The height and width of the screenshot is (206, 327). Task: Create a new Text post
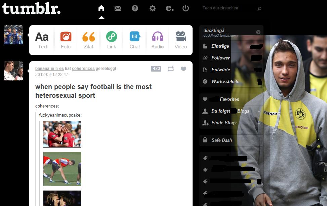[x=42, y=40]
